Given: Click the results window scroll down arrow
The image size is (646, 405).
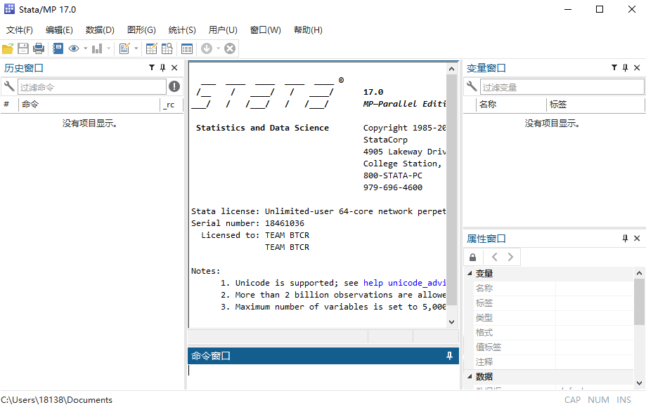Looking at the screenshot, I should 451,322.
